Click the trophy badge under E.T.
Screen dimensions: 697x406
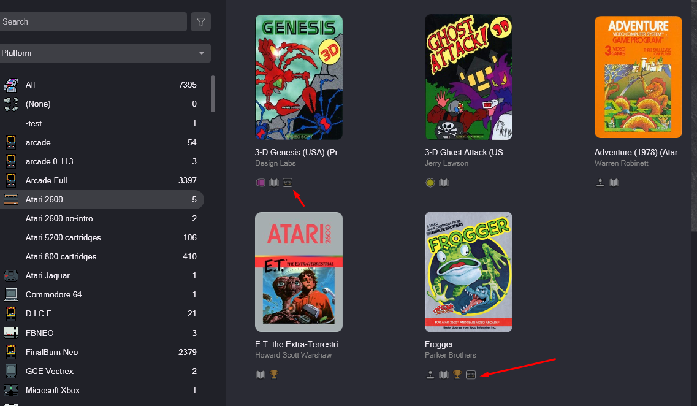(274, 375)
